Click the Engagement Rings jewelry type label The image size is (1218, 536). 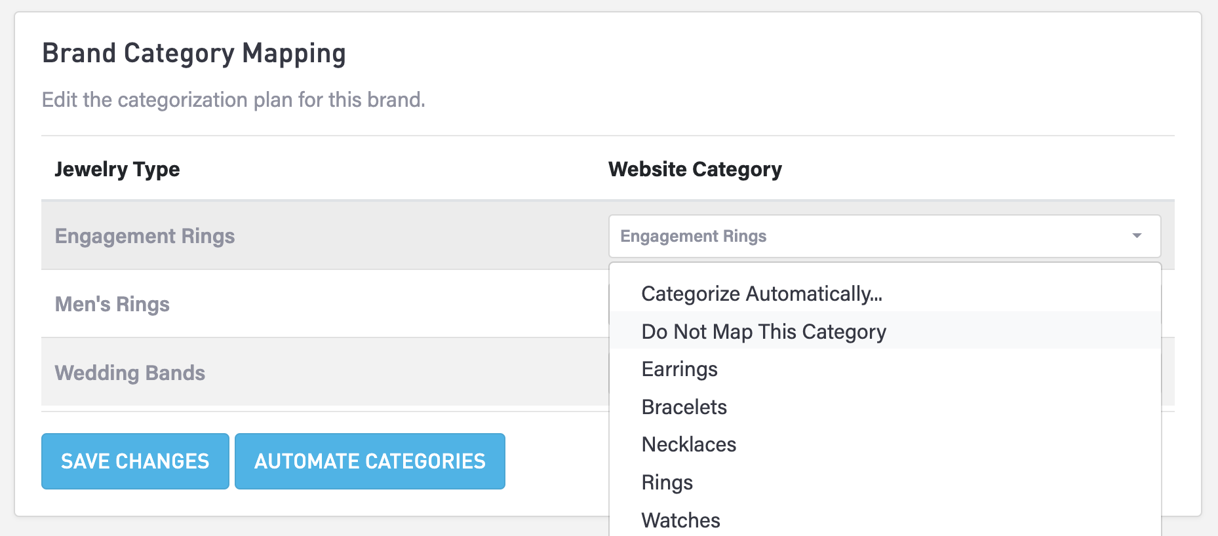coord(145,236)
